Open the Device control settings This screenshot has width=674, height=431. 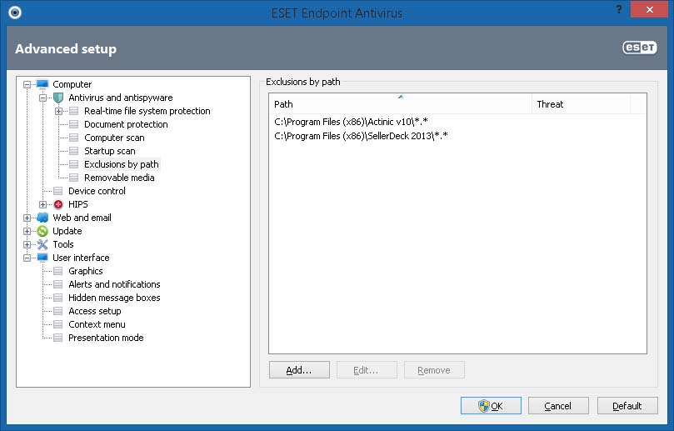click(x=97, y=191)
